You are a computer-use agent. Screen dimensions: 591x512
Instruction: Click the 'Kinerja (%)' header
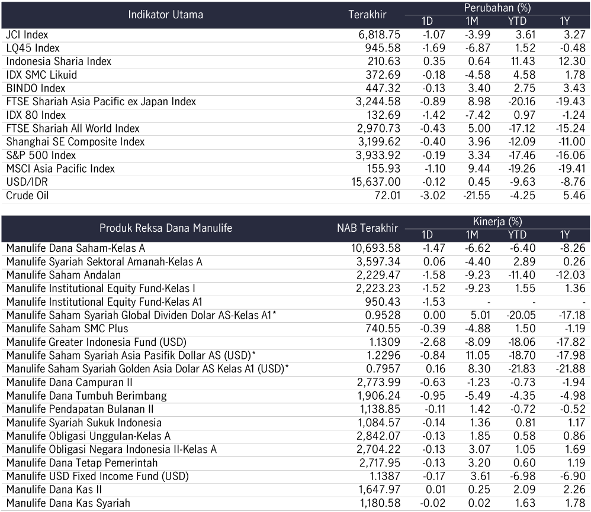coord(497,222)
